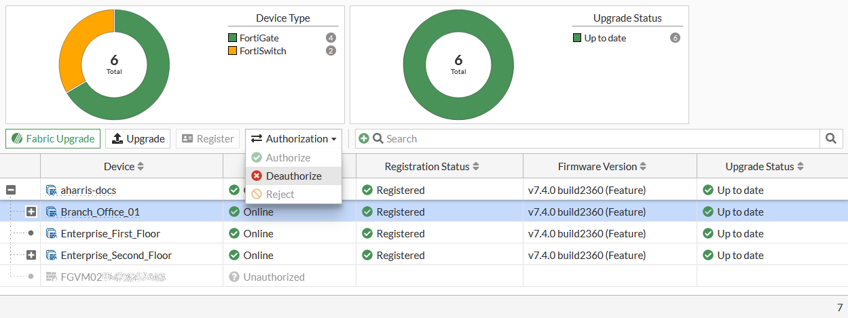The width and height of the screenshot is (848, 318).
Task: Choose the Authorize menu option
Action: (288, 157)
